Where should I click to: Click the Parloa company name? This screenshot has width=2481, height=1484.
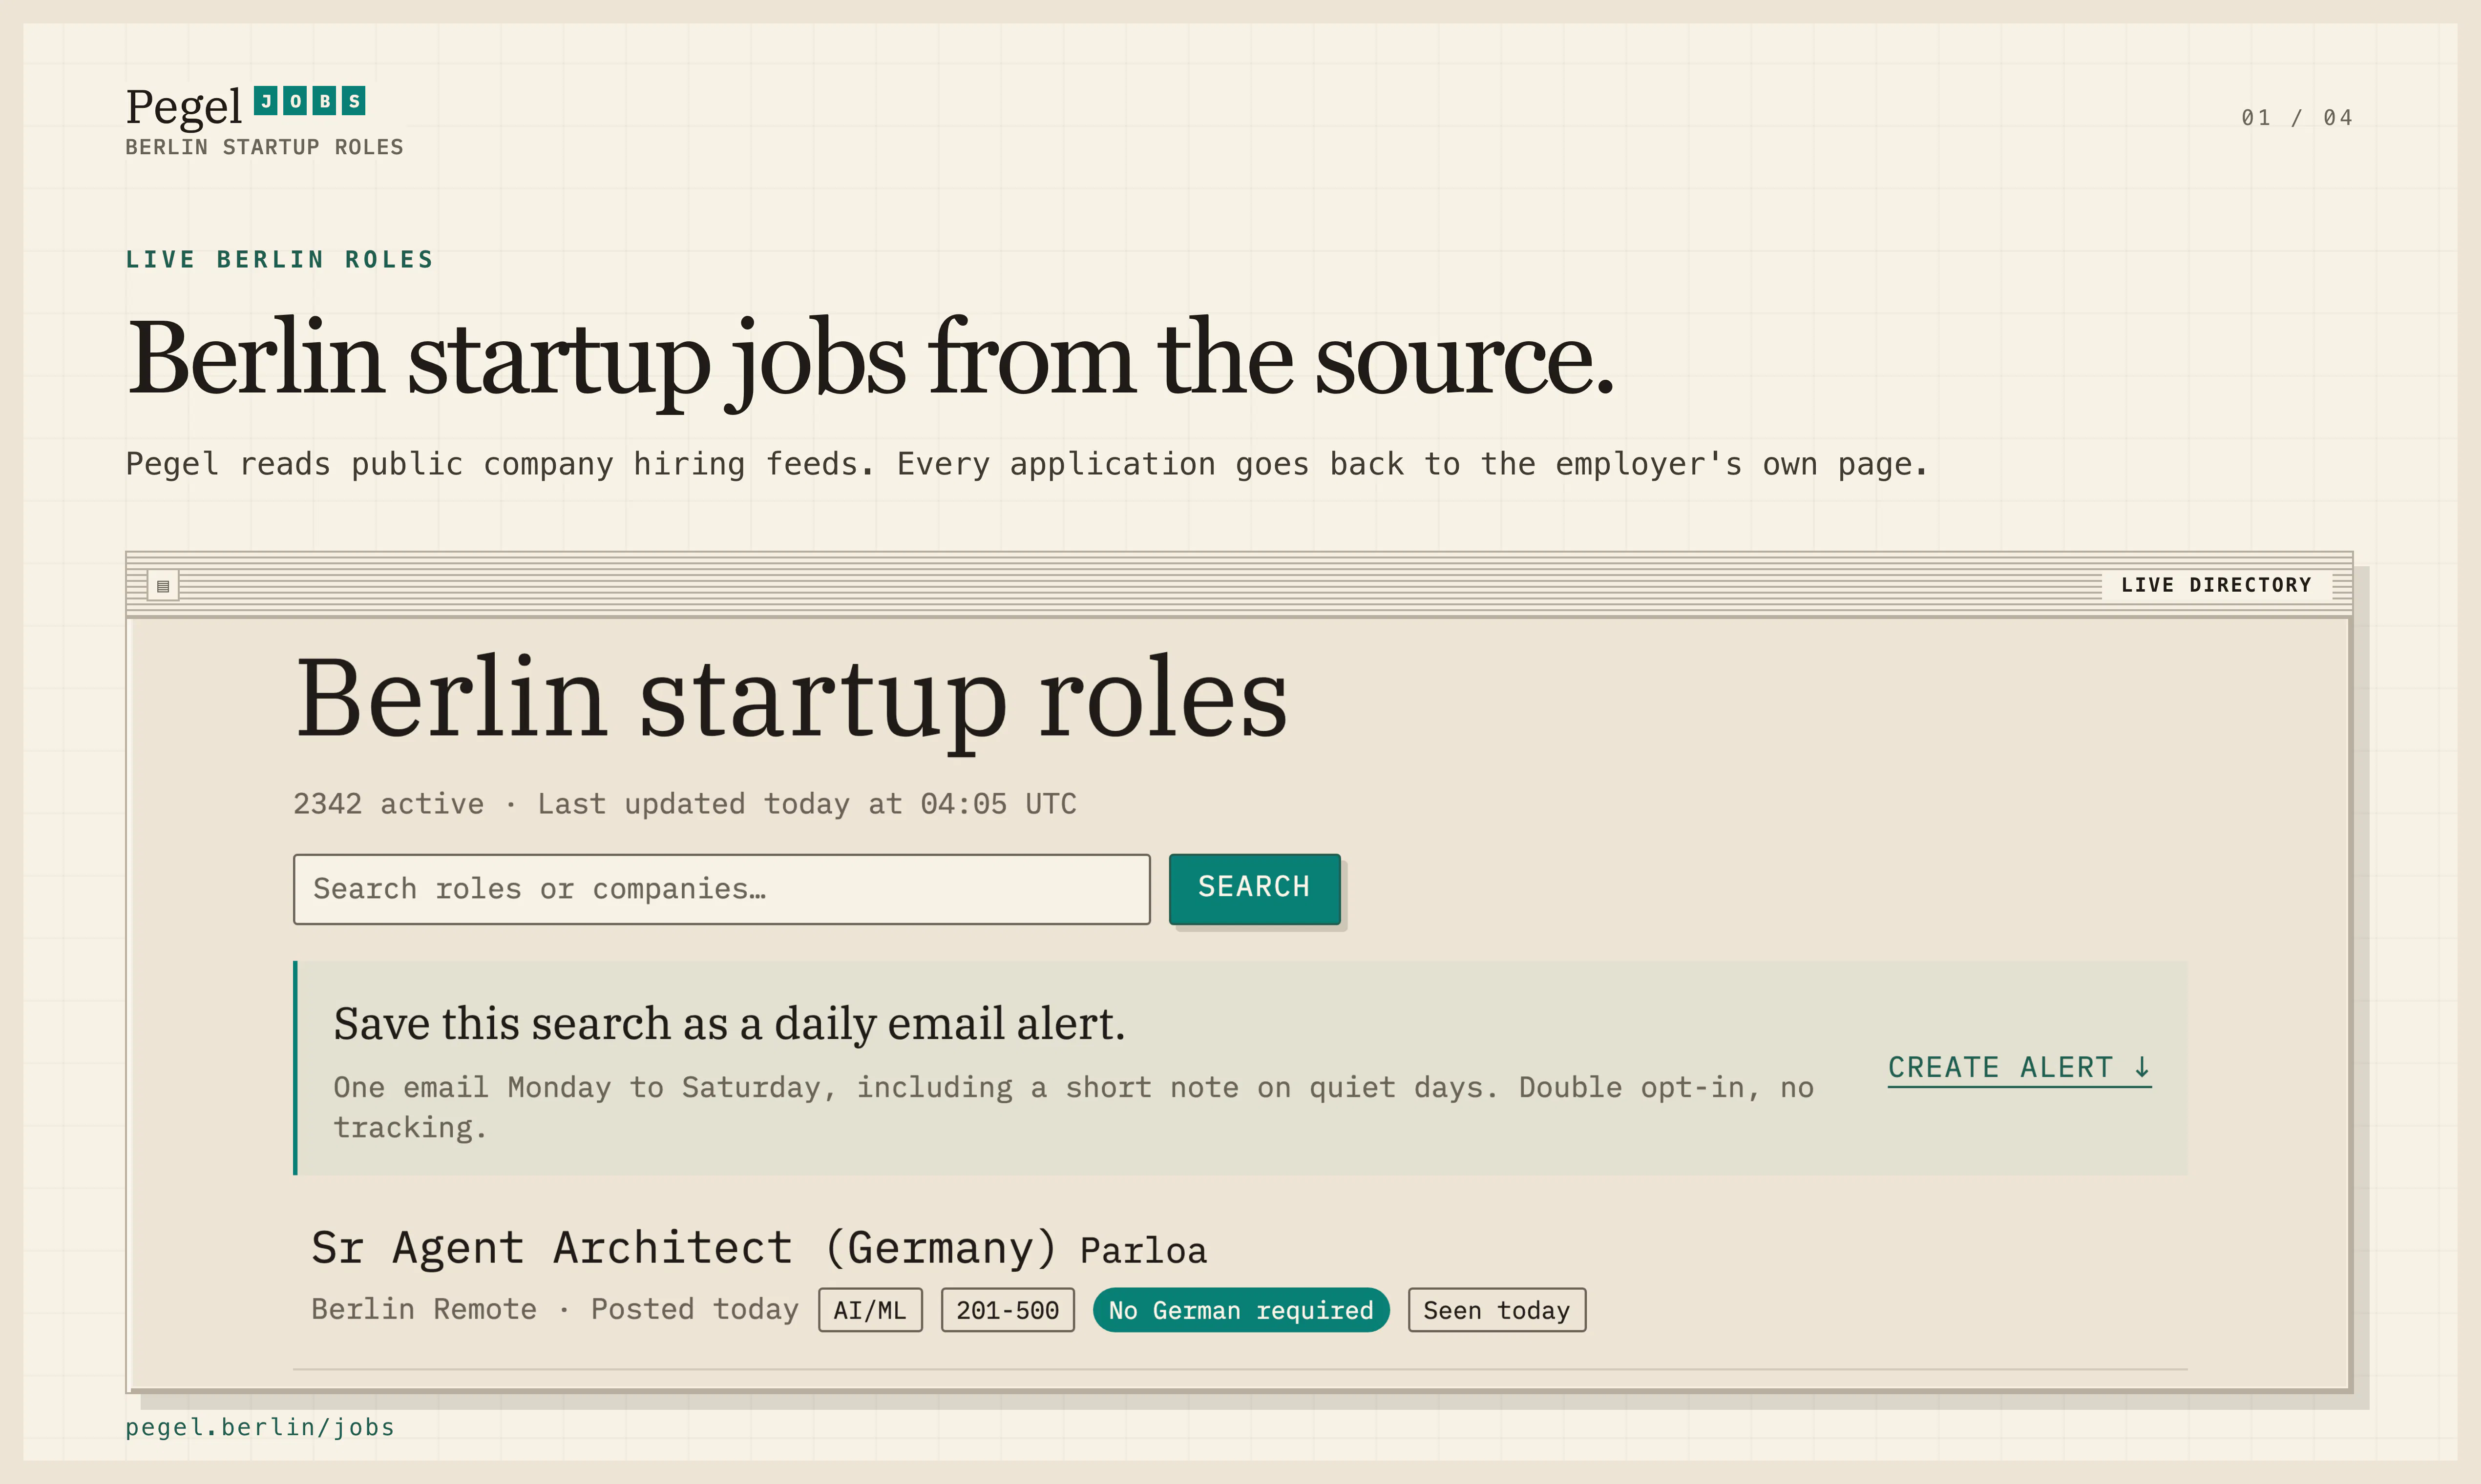coord(1143,1251)
